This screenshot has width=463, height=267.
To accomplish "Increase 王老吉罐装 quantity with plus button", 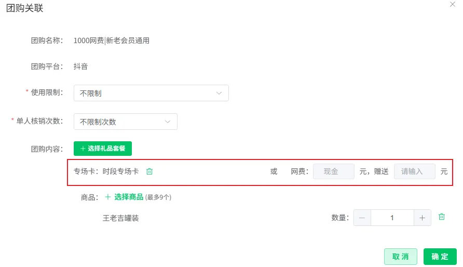I will 422,218.
